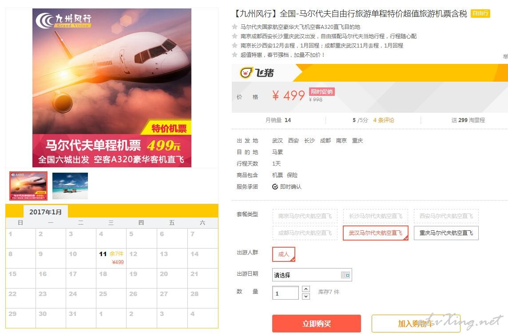The height and width of the screenshot is (336, 508).
Task: Click the 立即购买 buy now button
Action: click(317, 324)
